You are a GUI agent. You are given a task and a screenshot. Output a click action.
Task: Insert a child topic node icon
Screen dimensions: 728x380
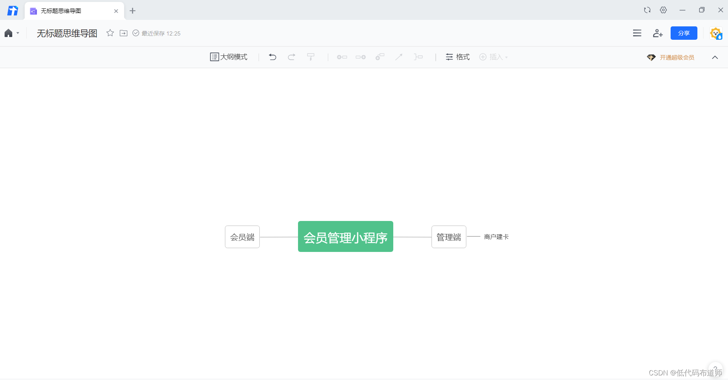[x=360, y=57]
